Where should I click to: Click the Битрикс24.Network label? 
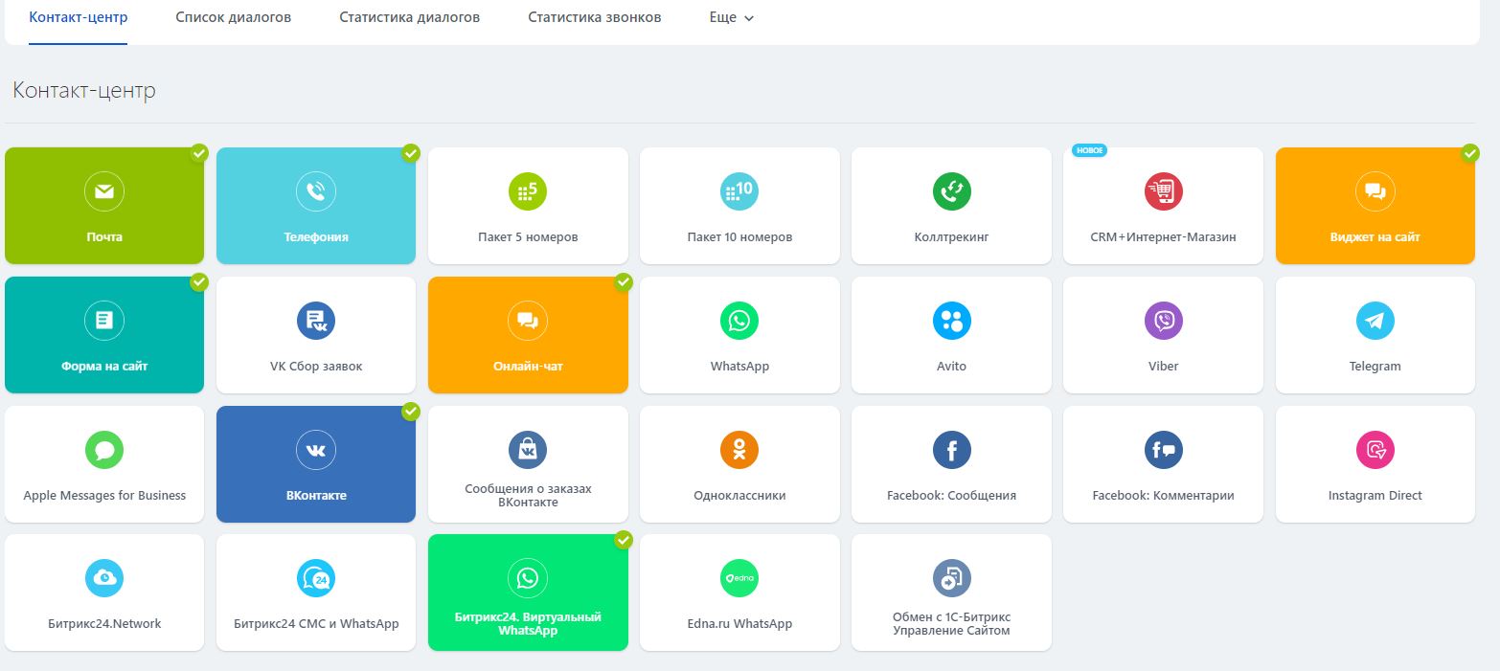pos(104,623)
